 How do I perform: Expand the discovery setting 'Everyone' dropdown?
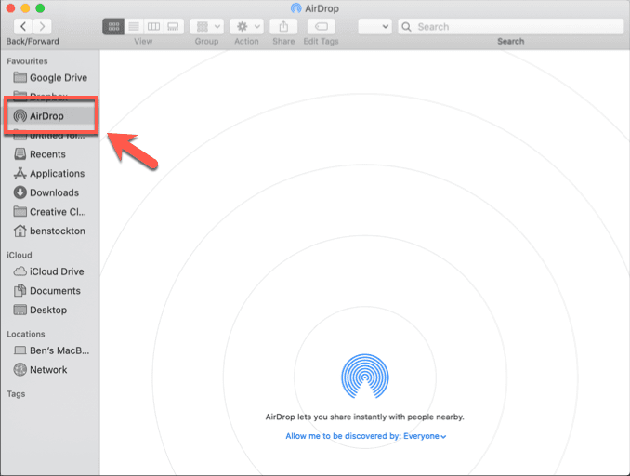pyautogui.click(x=425, y=436)
